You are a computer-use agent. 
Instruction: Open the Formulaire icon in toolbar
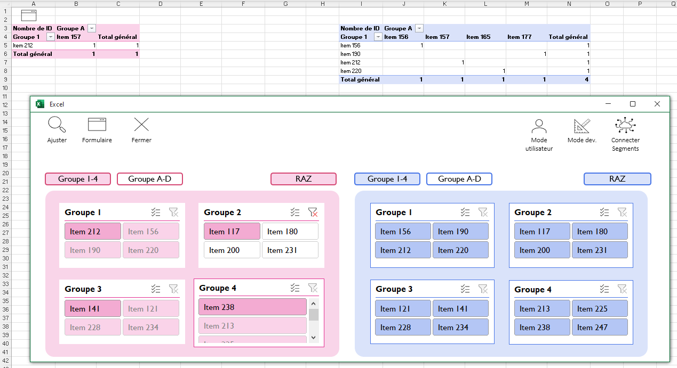click(x=97, y=125)
